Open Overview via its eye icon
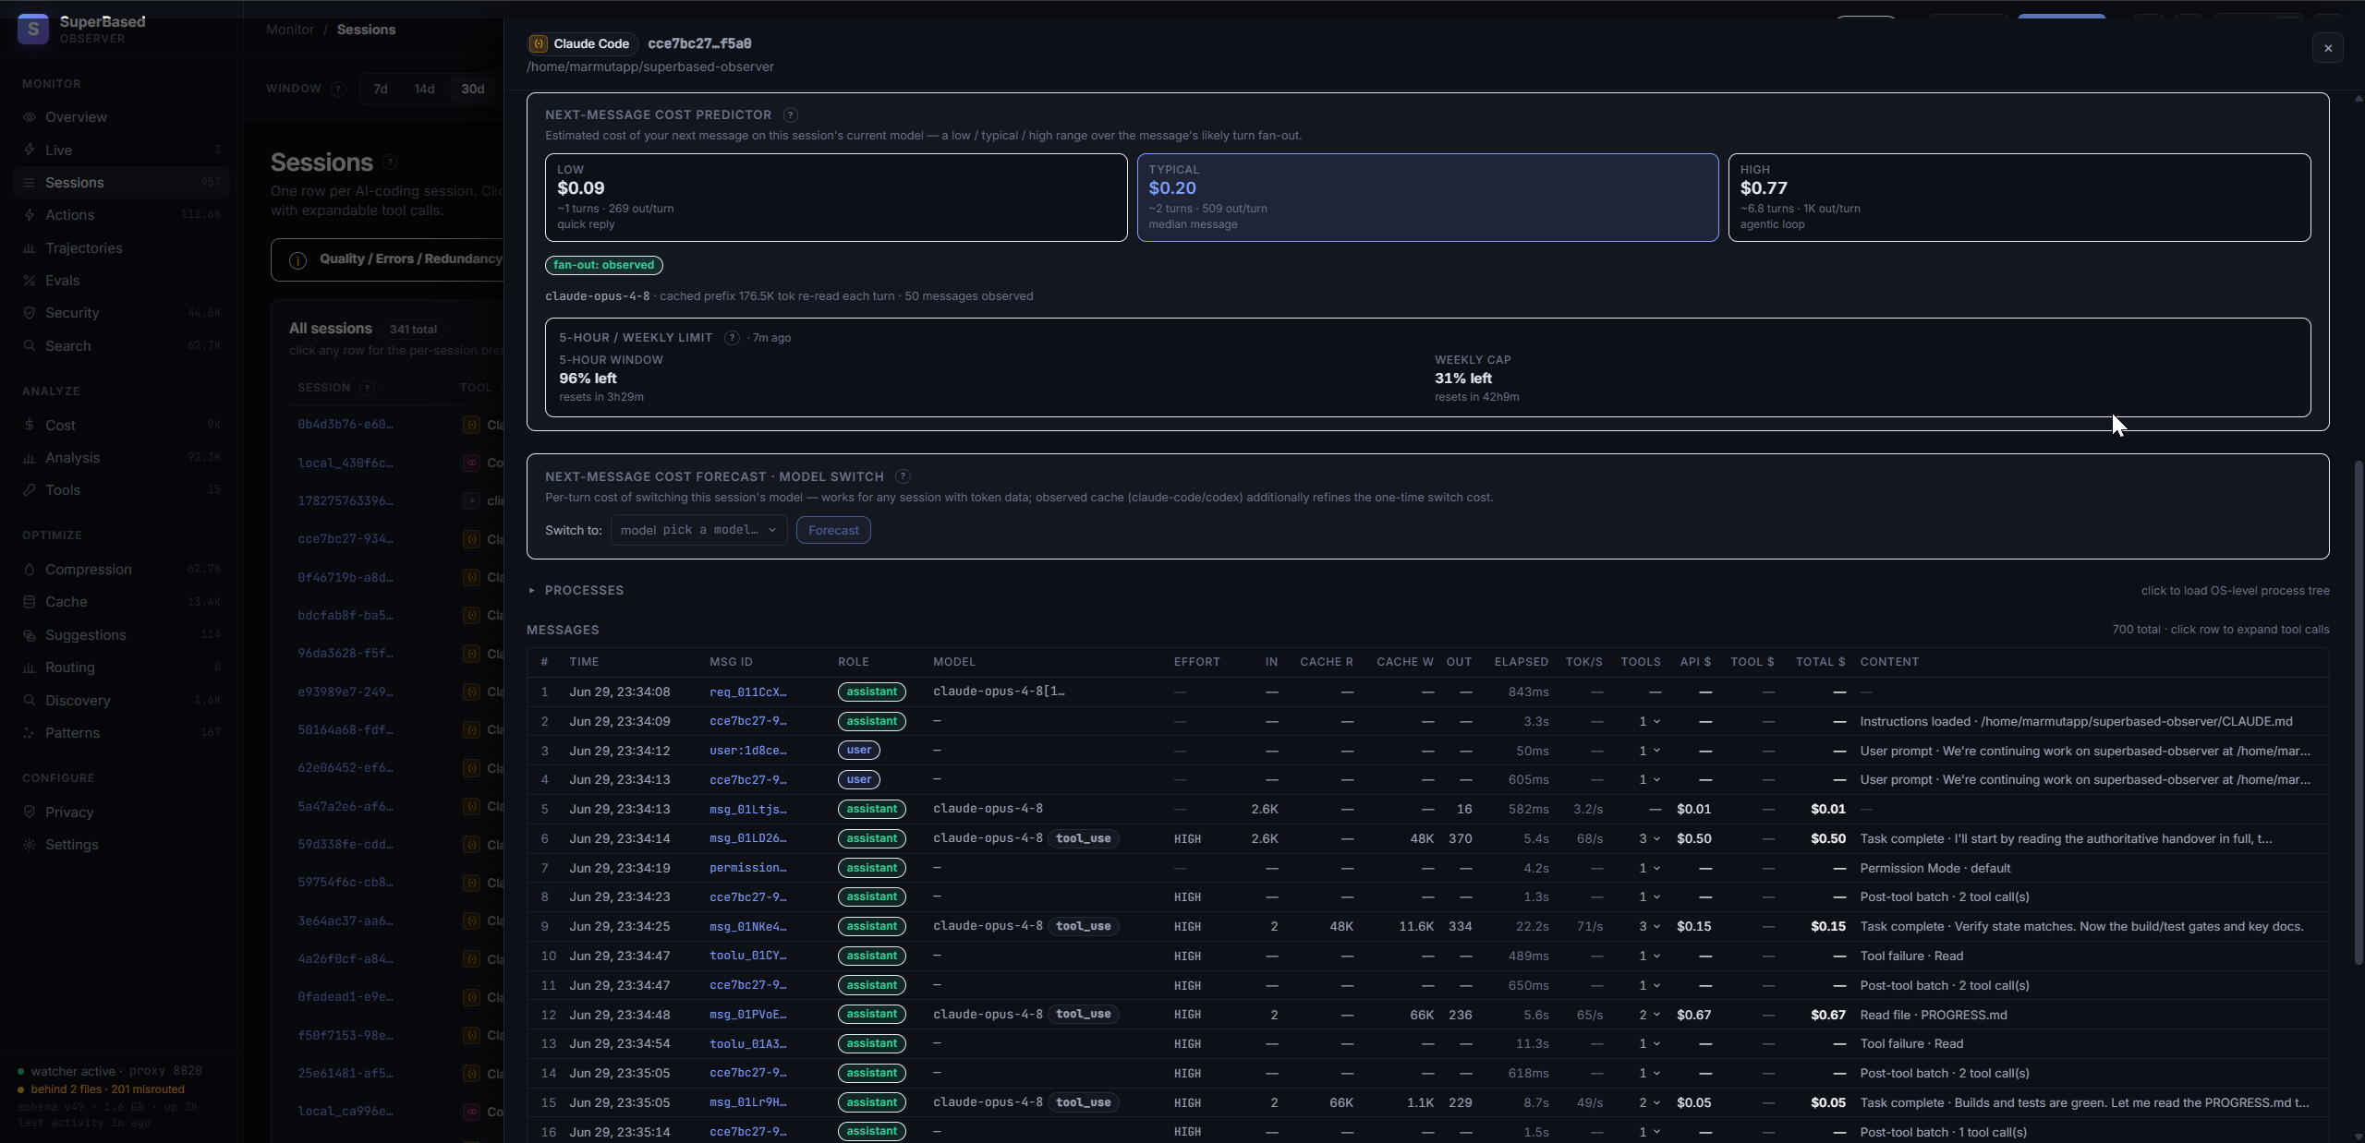The image size is (2365, 1143). [x=30, y=117]
